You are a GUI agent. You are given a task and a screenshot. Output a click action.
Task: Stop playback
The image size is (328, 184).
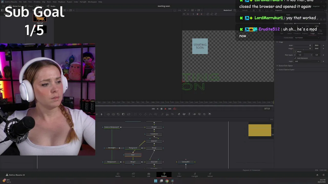coord(161,109)
